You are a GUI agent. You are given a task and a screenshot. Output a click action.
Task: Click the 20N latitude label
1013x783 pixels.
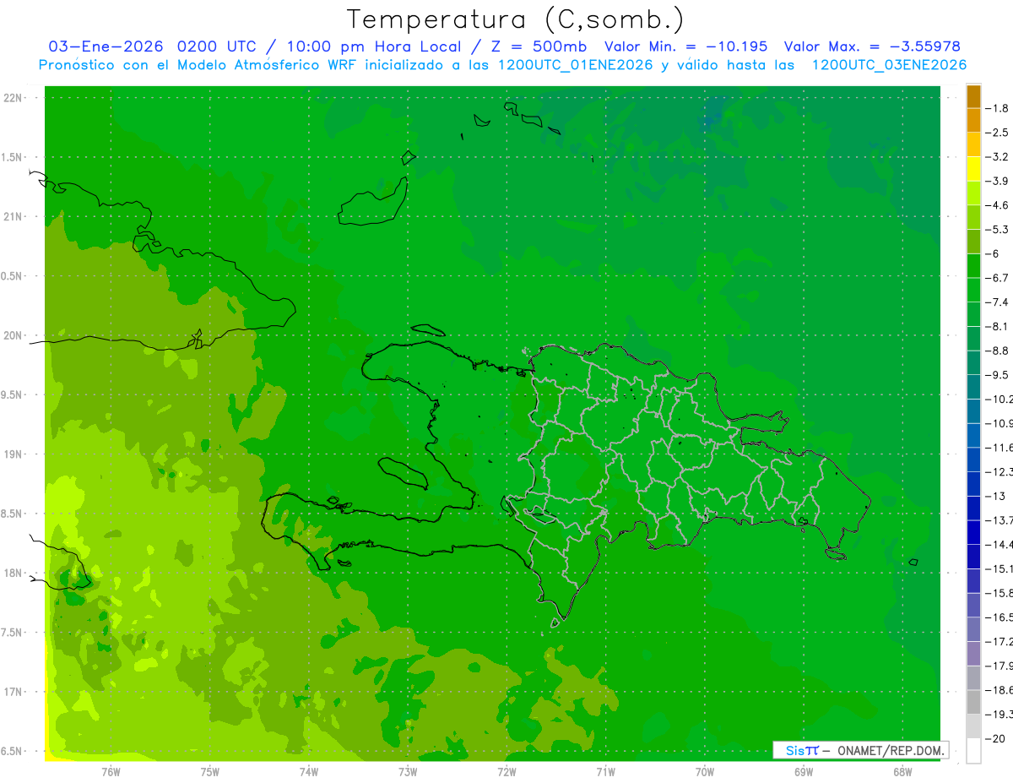[x=14, y=335]
